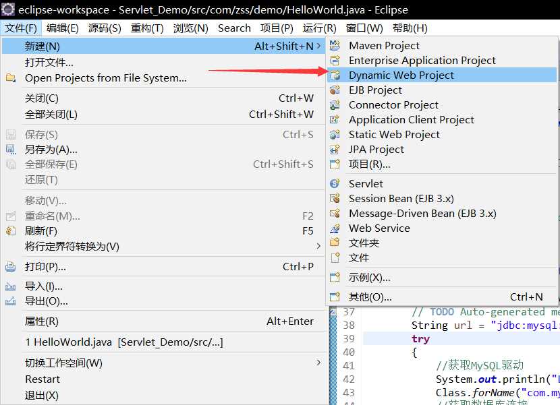Open the 浏览(N) menu
The image size is (560, 405).
[191, 28]
